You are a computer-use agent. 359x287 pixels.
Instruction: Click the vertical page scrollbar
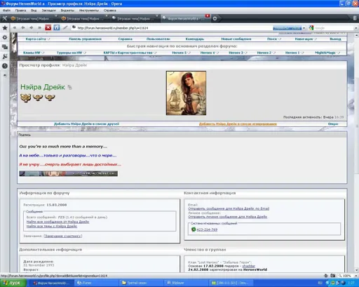click(x=357, y=152)
